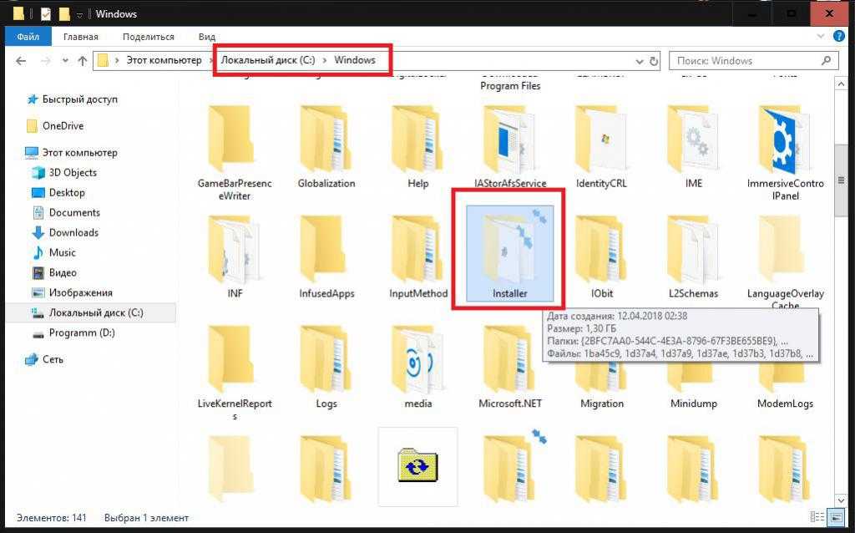Open Explorer help question mark icon
This screenshot has height=533, width=855.
838,36
